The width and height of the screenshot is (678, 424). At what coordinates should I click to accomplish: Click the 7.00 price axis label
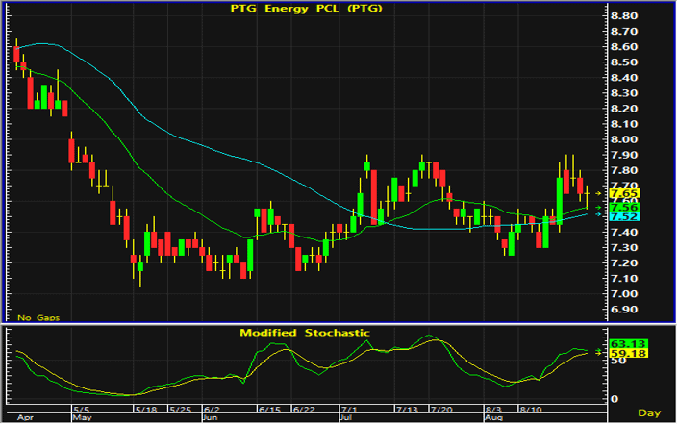click(x=624, y=294)
